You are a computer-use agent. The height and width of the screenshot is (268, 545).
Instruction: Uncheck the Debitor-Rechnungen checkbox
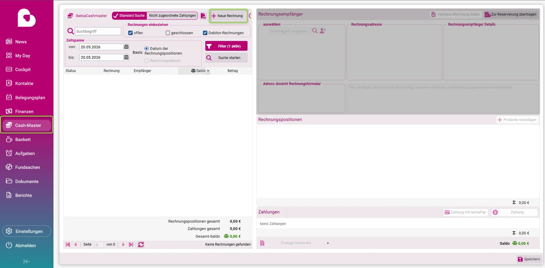pyautogui.click(x=205, y=33)
